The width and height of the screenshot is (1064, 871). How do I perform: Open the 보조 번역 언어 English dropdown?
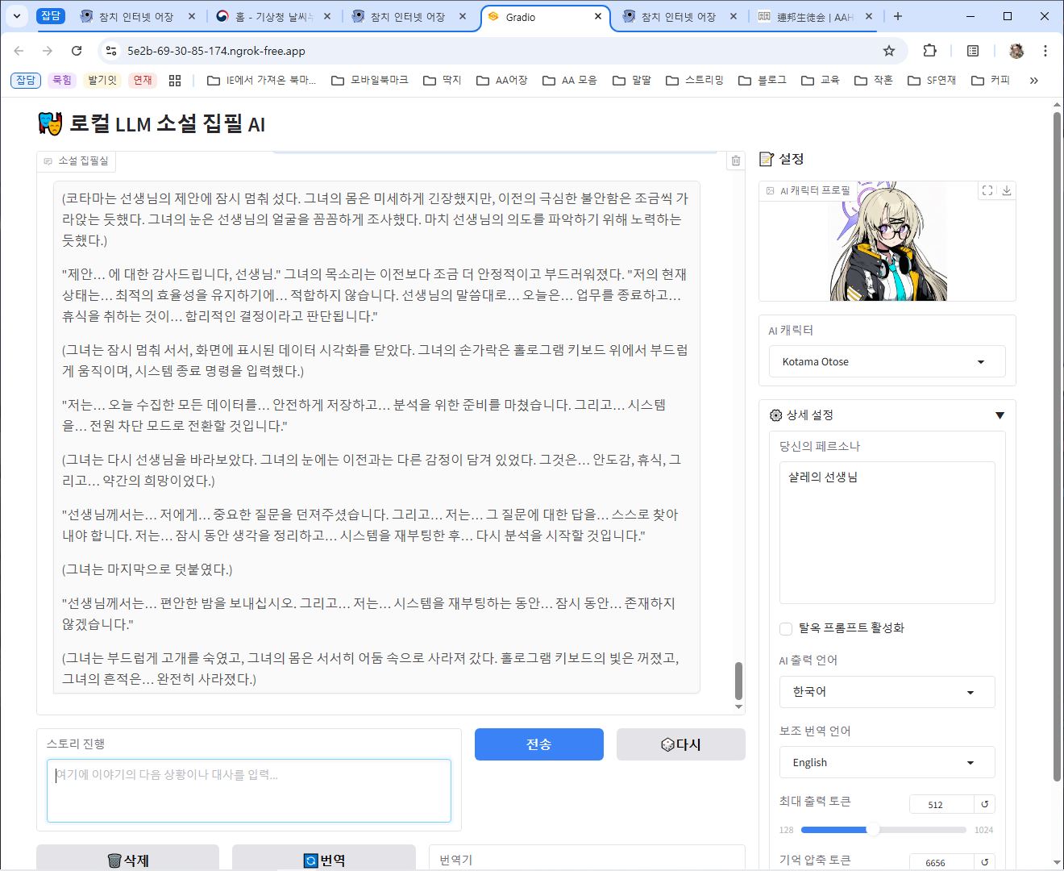886,762
